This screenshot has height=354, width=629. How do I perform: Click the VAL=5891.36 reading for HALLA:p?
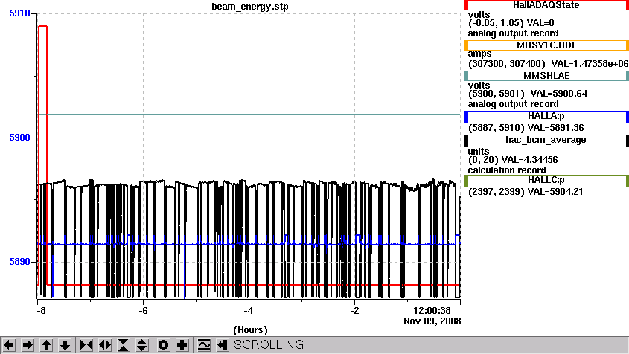tap(555, 129)
